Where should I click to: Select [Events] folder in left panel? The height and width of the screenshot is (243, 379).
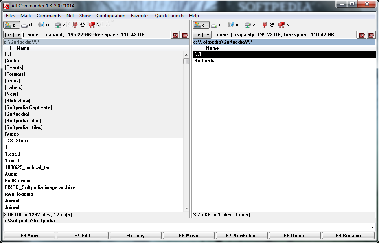[93, 67]
